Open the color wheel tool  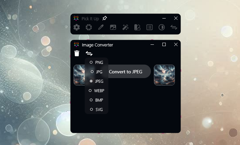[x=89, y=28]
